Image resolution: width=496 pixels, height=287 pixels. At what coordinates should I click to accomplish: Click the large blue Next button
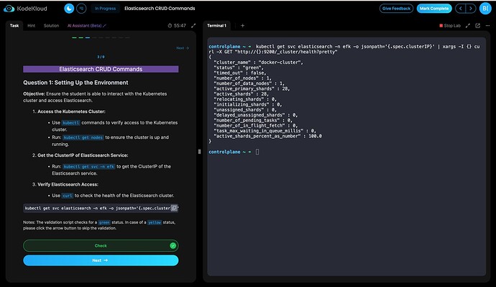101,260
